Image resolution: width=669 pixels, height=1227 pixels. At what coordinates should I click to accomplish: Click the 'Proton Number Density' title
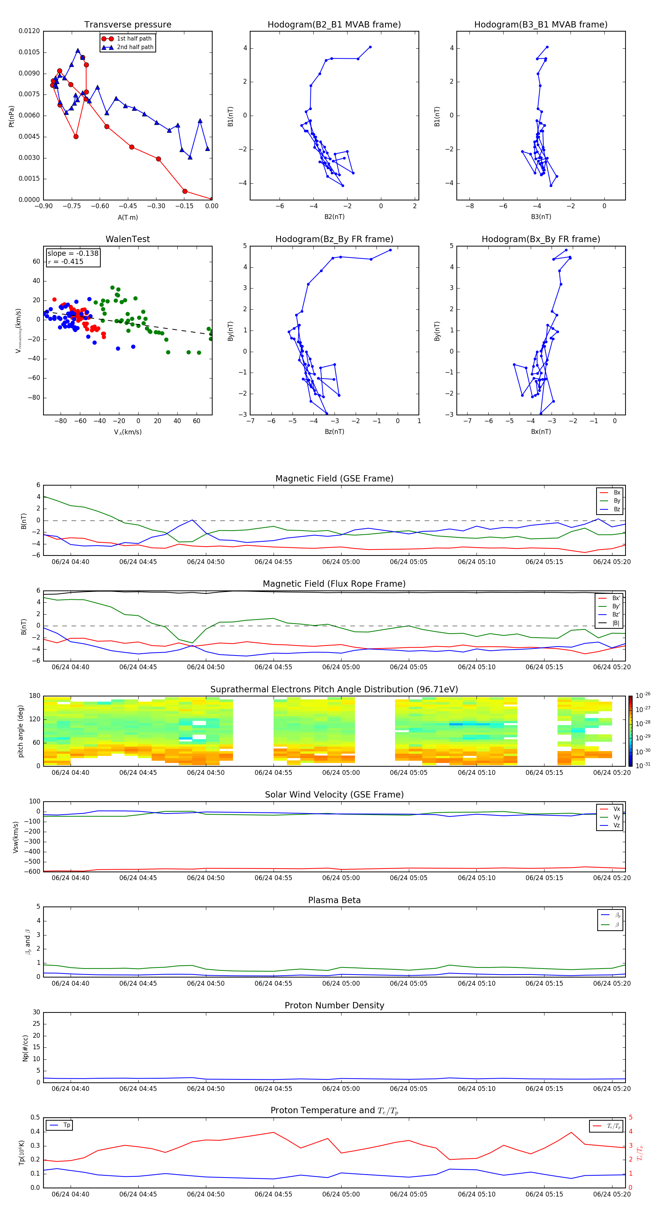[334, 1005]
